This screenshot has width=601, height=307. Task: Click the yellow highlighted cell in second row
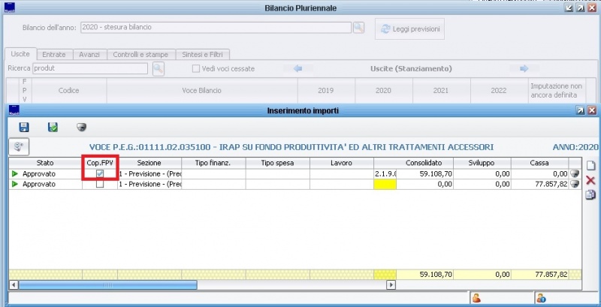point(384,185)
